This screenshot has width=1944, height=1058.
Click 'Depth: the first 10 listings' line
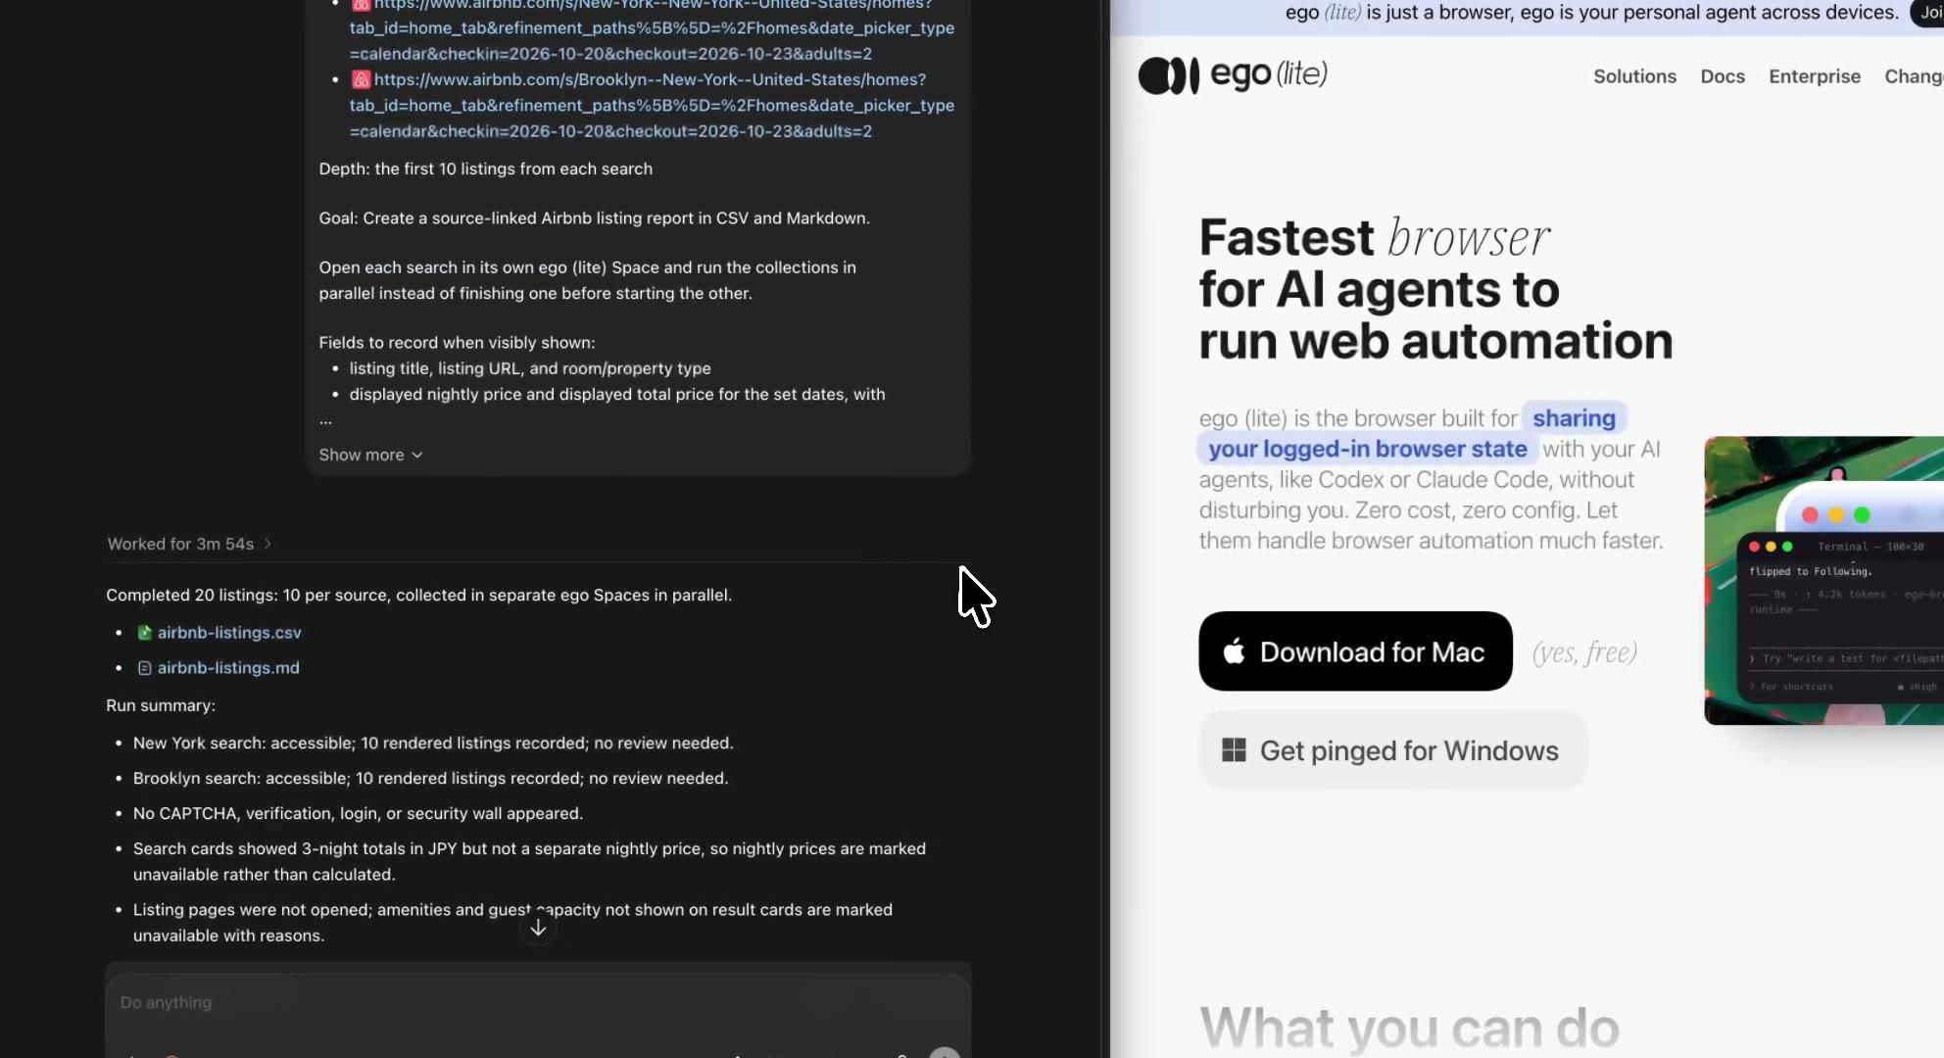coord(486,168)
